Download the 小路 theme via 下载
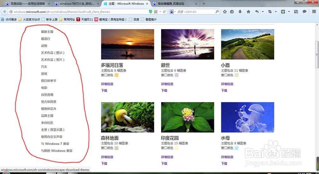Viewport: 319px width, 174px height. pos(224,91)
